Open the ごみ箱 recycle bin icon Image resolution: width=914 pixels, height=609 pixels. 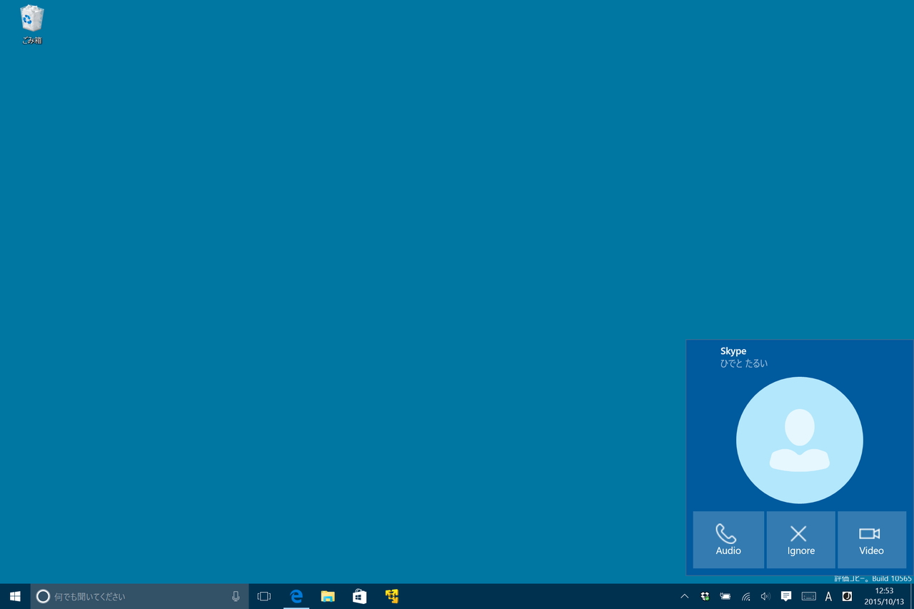pyautogui.click(x=31, y=25)
